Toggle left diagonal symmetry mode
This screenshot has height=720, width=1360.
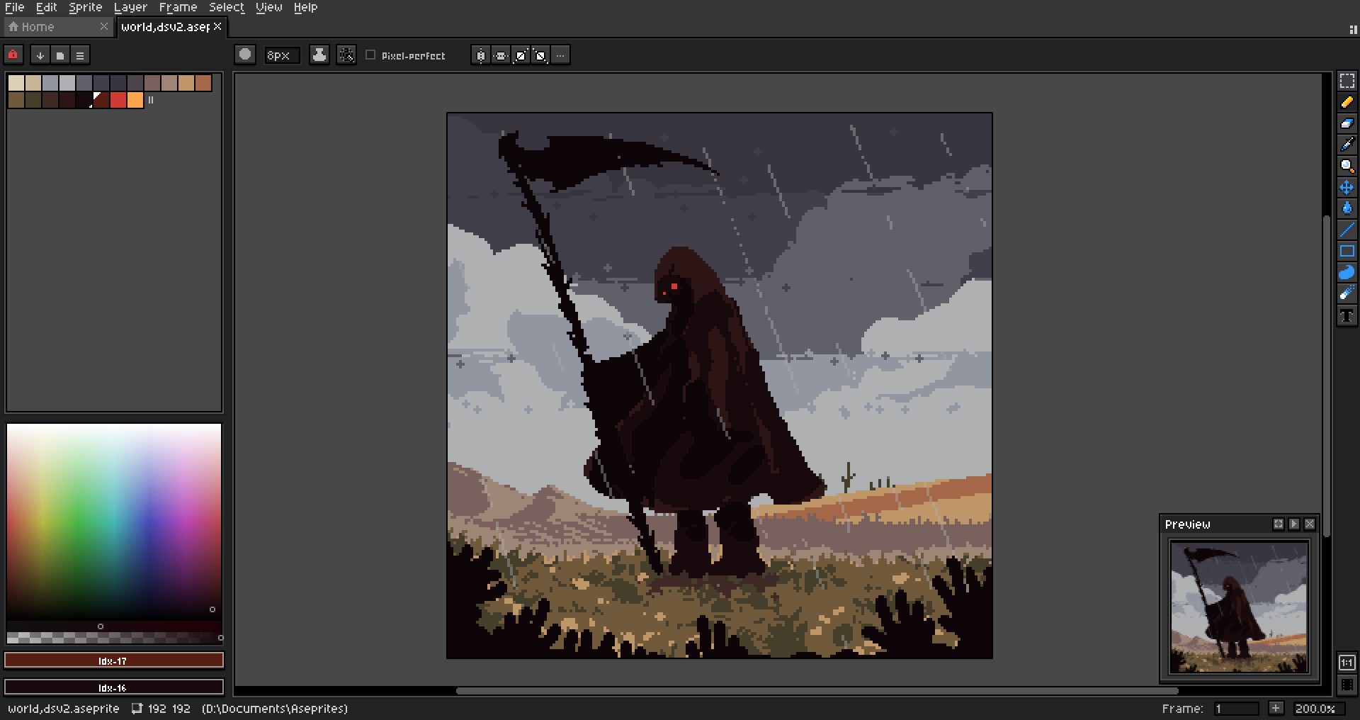click(x=540, y=55)
